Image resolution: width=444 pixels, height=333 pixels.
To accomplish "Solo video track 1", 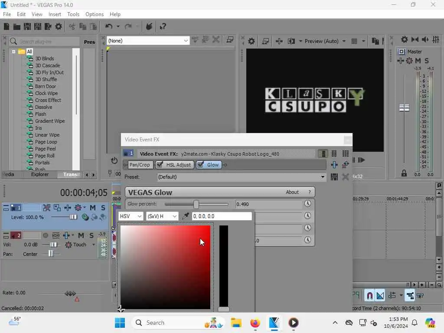I will (103, 208).
